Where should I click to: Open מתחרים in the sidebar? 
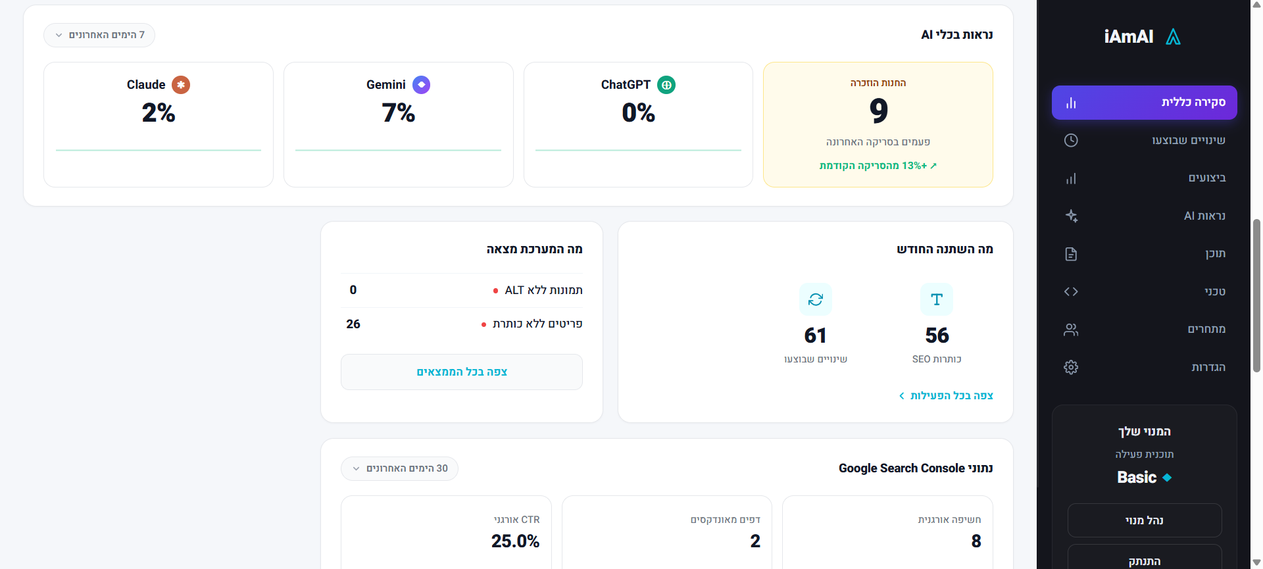pyautogui.click(x=1144, y=330)
